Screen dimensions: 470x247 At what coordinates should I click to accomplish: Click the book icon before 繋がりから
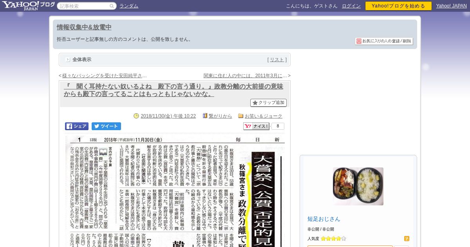tap(205, 116)
